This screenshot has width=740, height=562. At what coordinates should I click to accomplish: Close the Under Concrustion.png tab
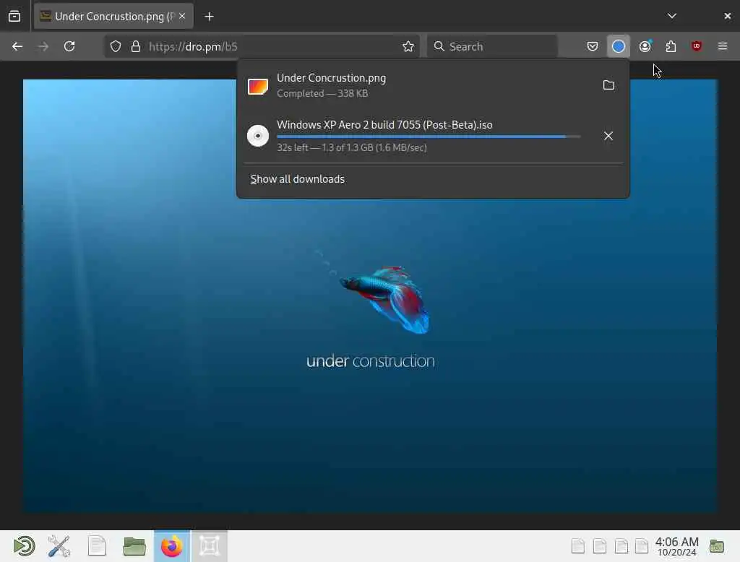coord(182,16)
